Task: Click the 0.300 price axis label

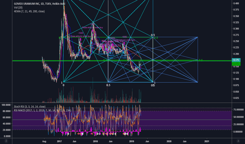Action: click(236, 29)
